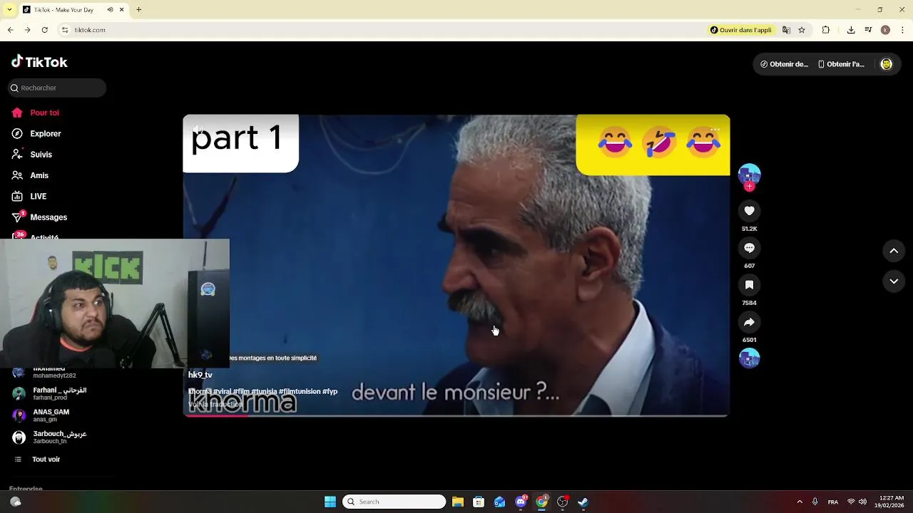Open Chrome profile avatar

click(885, 30)
